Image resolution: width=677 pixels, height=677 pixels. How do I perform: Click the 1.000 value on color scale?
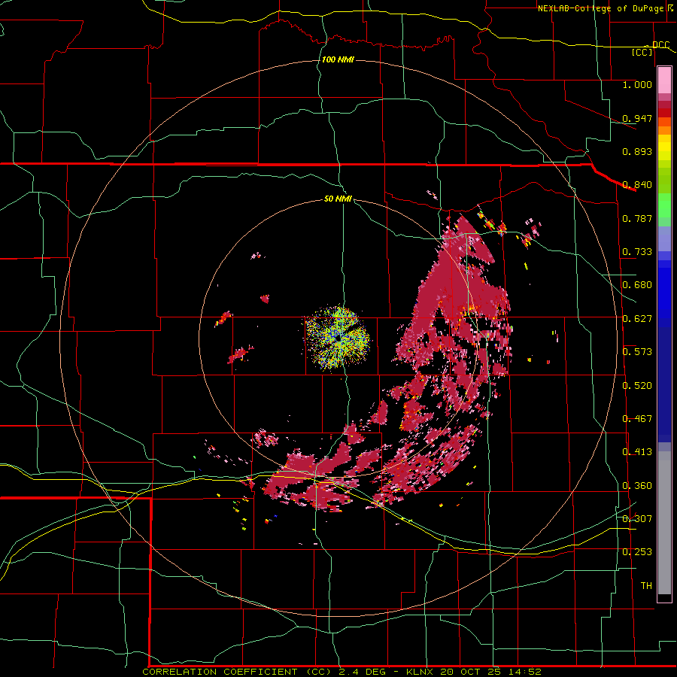tap(637, 84)
